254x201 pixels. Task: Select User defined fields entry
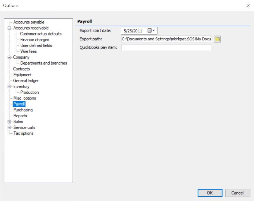pyautogui.click(x=36, y=45)
